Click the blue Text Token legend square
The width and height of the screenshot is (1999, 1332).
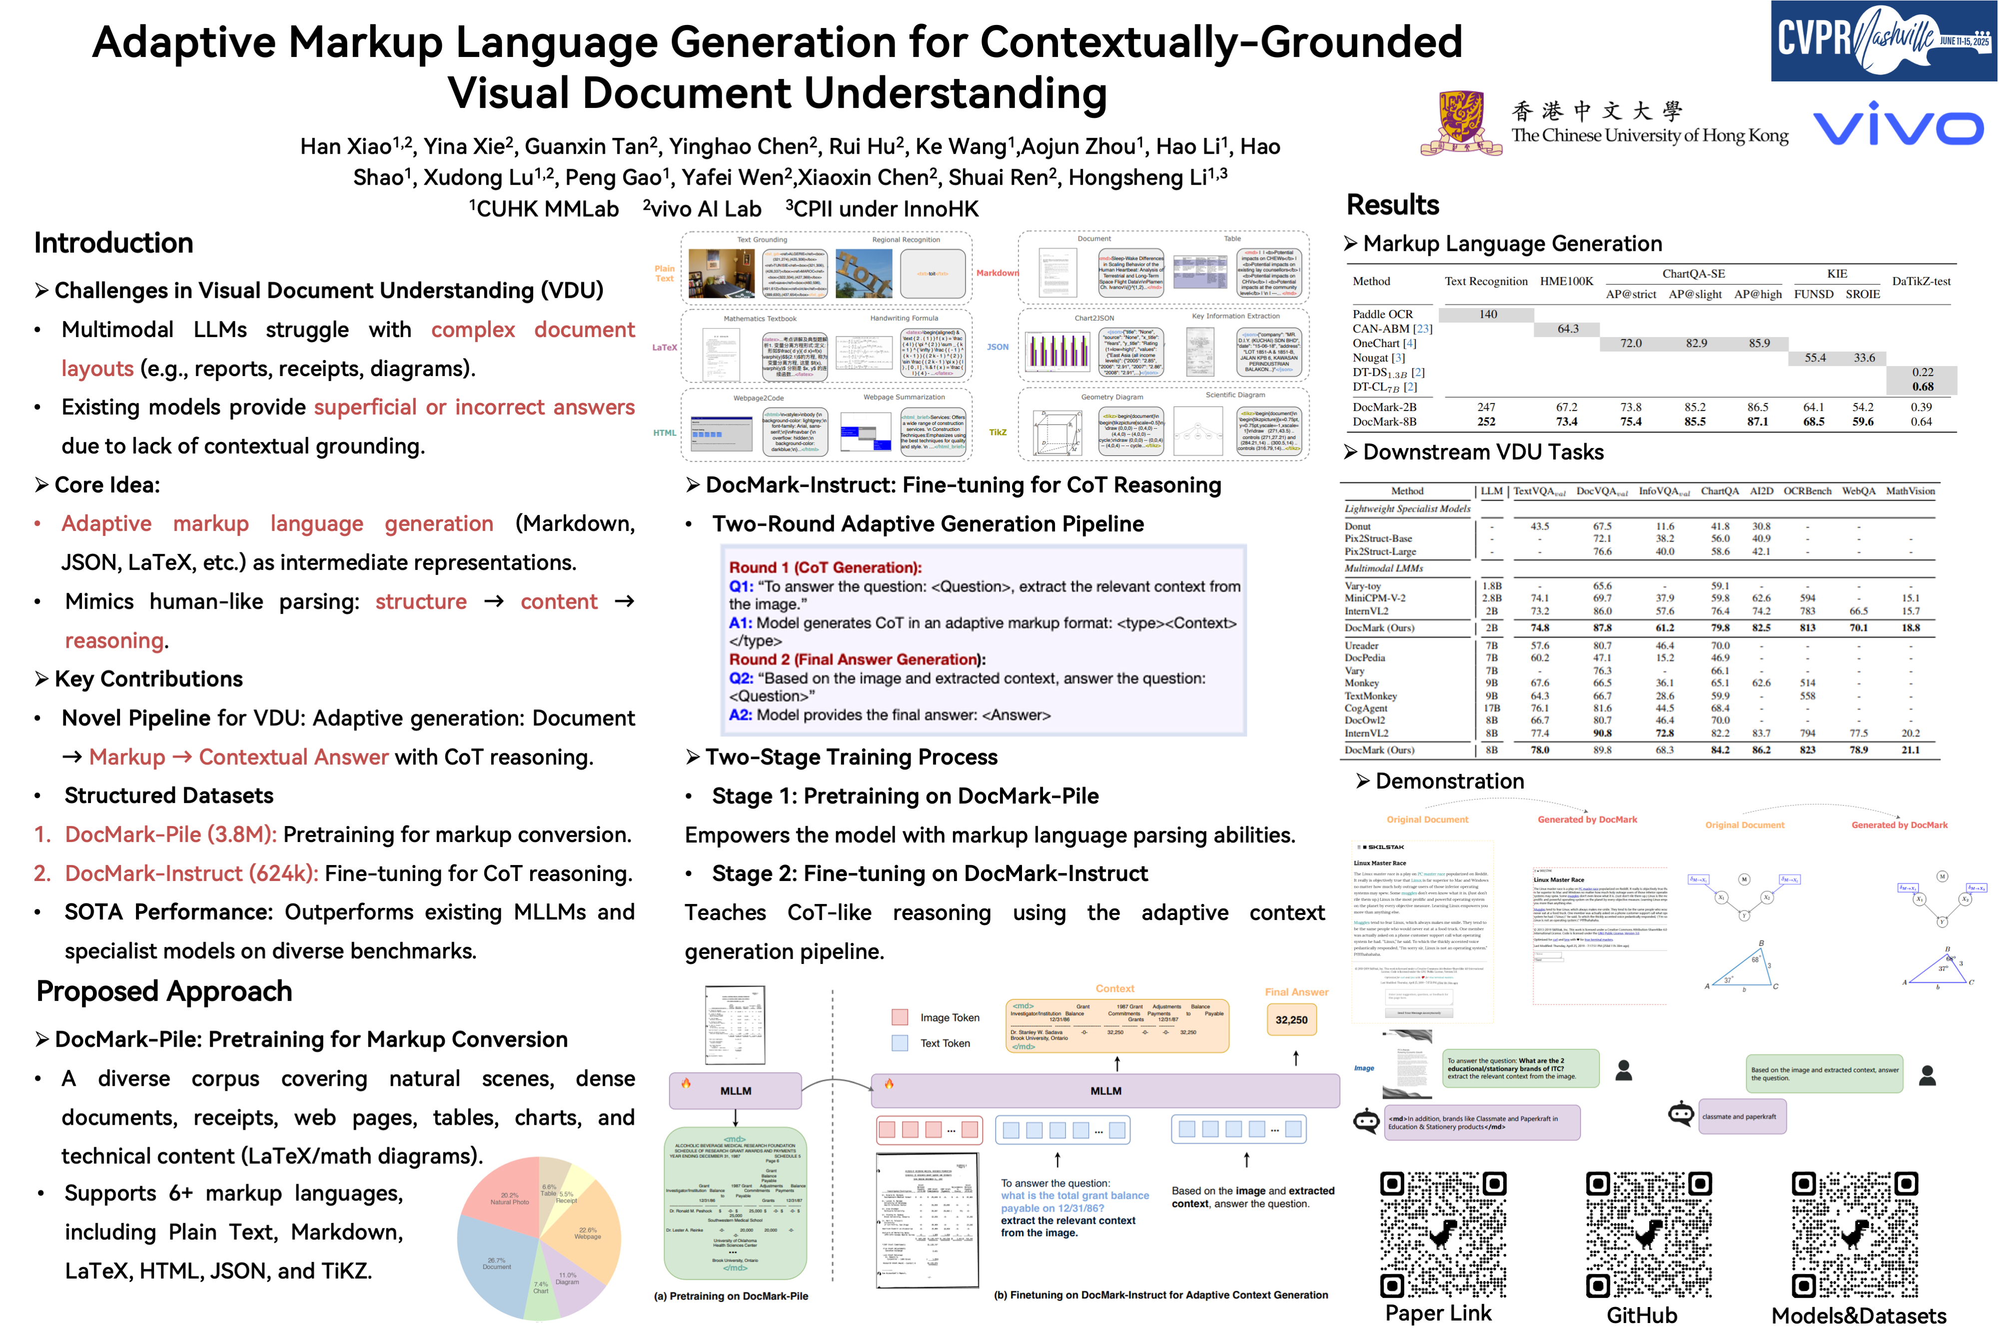pyautogui.click(x=899, y=1043)
